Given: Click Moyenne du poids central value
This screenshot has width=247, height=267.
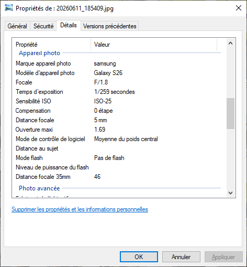Looking at the screenshot, I should [126, 139].
